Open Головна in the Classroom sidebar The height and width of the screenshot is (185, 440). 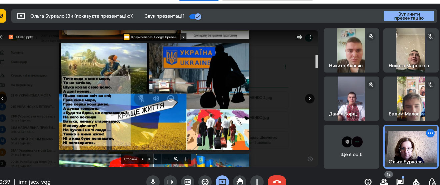tap(17, 52)
